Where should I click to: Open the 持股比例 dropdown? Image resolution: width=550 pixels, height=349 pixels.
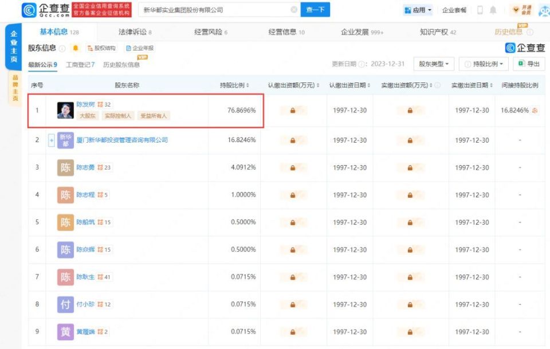[x=484, y=64]
